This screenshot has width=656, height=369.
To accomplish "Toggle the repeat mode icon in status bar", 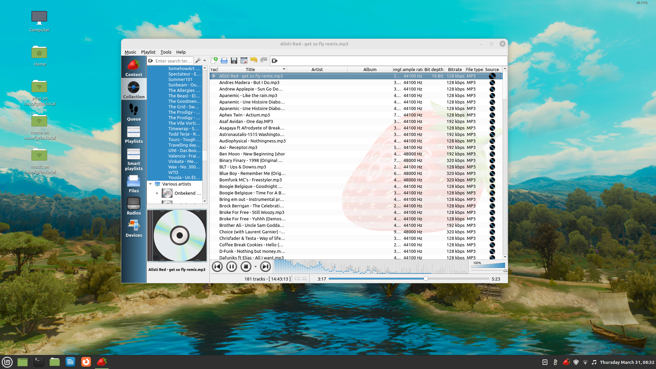I will 297,279.
